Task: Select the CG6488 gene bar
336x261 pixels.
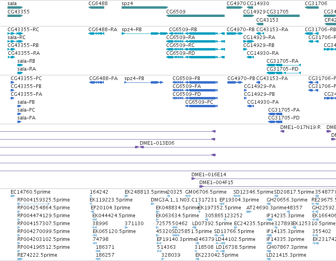Action: (x=96, y=7)
